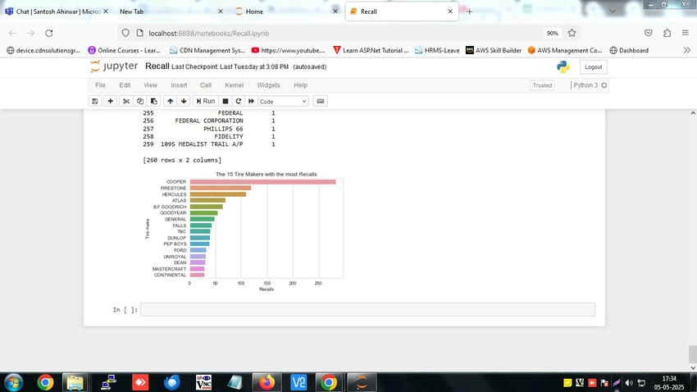
Task: Go back in browser history
Action: point(12,33)
